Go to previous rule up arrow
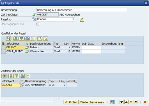 pyautogui.click(x=126, y=102)
